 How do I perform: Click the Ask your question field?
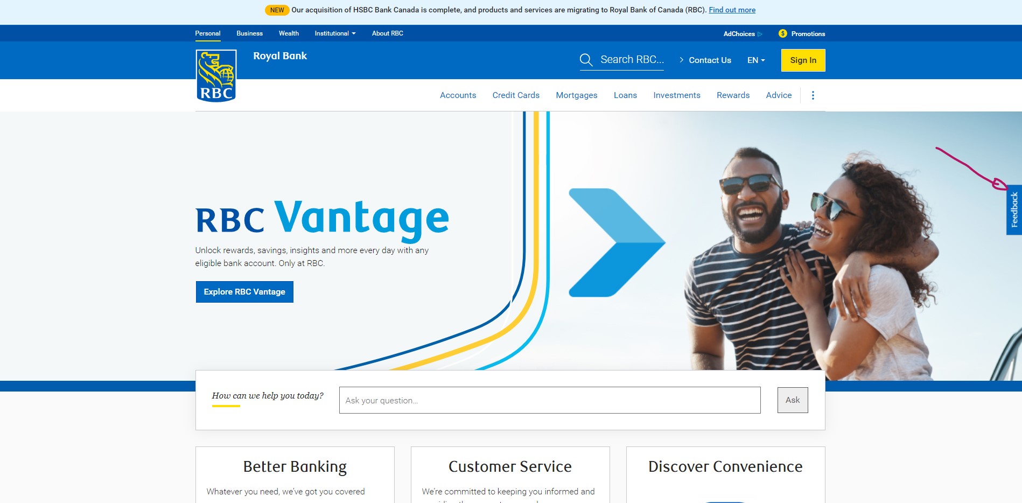pos(550,400)
